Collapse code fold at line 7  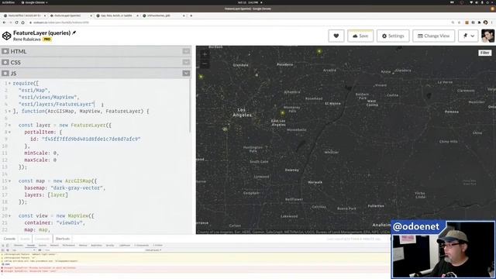9,126
